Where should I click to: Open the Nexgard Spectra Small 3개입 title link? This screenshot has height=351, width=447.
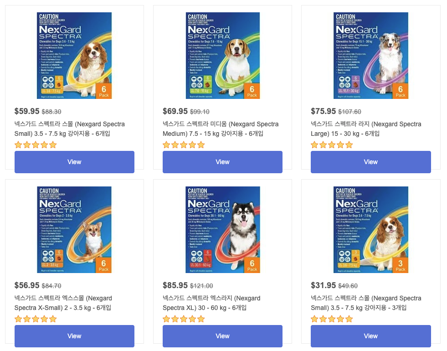tap(366, 303)
